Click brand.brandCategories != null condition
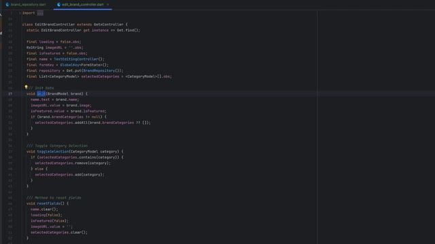The height and width of the screenshot is (244, 435). pyautogui.click(x=69, y=117)
